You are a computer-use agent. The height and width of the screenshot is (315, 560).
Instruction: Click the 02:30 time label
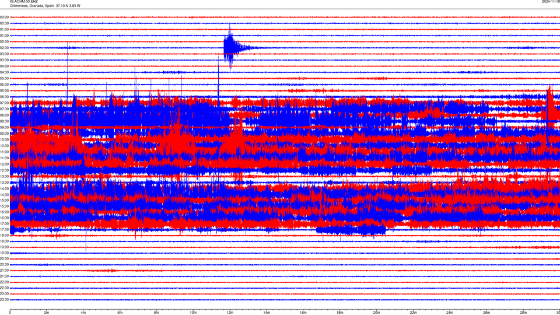[x=4, y=48]
